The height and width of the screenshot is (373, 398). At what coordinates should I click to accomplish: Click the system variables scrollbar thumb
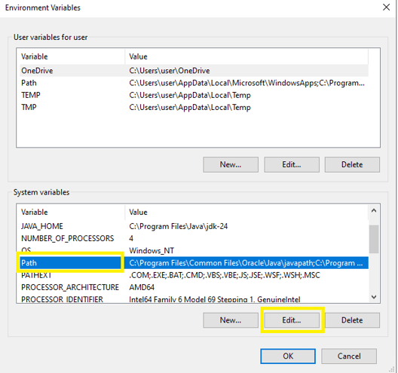pyautogui.click(x=374, y=239)
